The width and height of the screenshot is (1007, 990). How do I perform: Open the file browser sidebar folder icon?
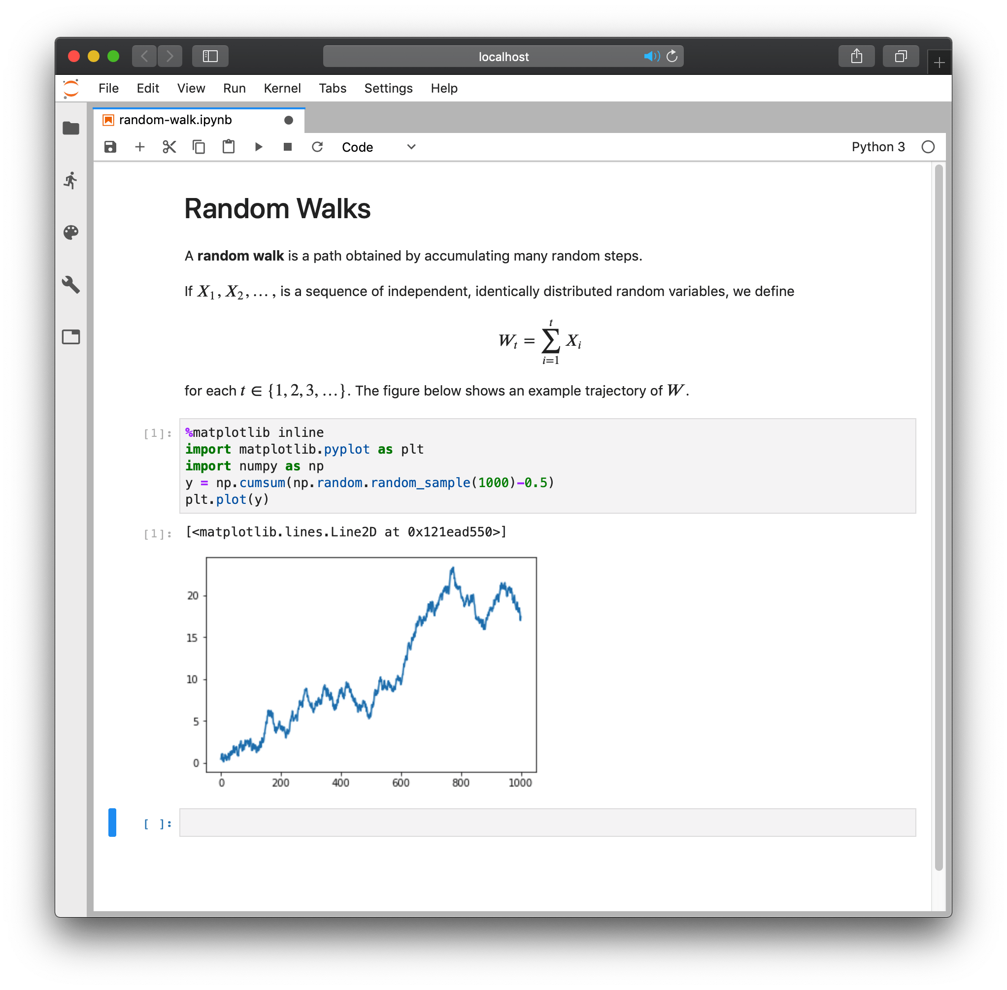[71, 129]
